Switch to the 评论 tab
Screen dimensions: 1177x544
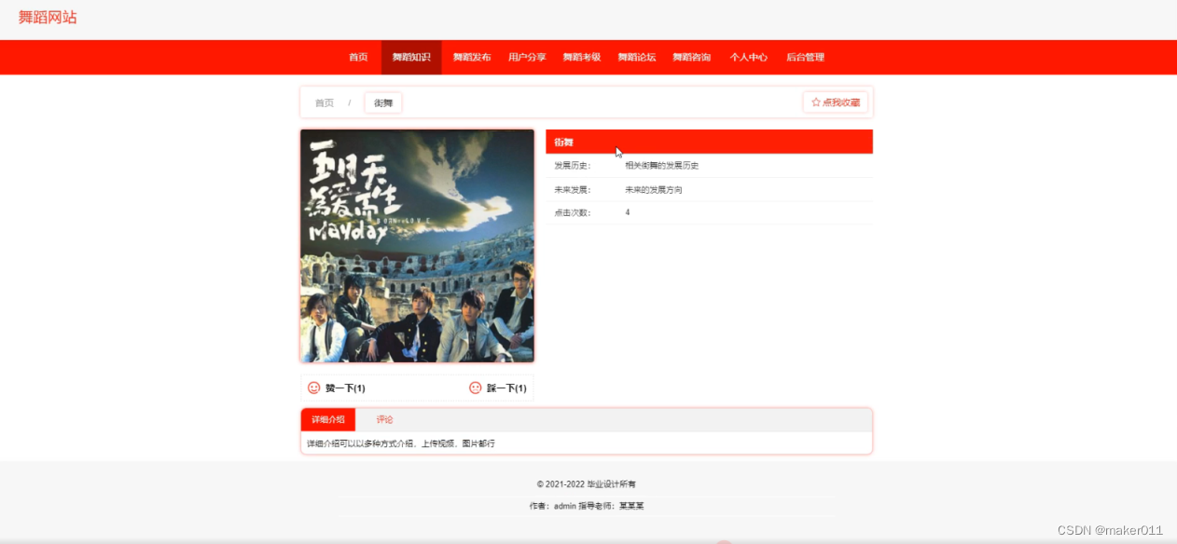pyautogui.click(x=384, y=419)
